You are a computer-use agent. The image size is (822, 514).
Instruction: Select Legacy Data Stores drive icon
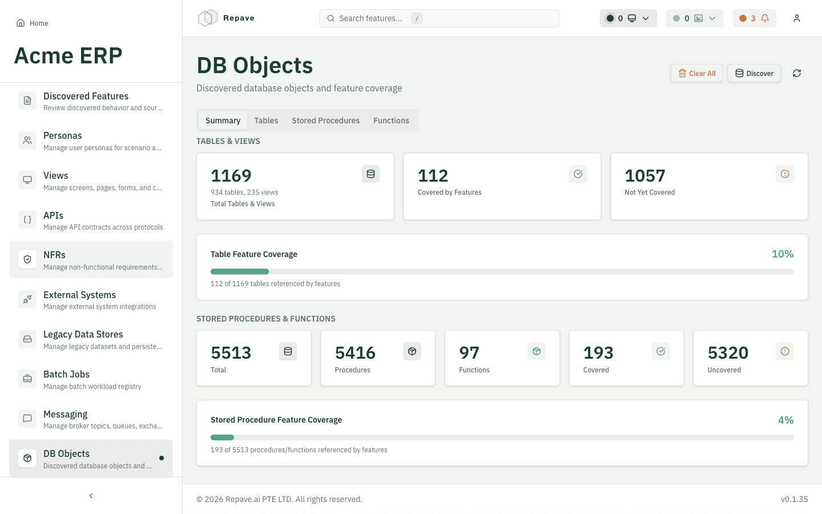27,339
